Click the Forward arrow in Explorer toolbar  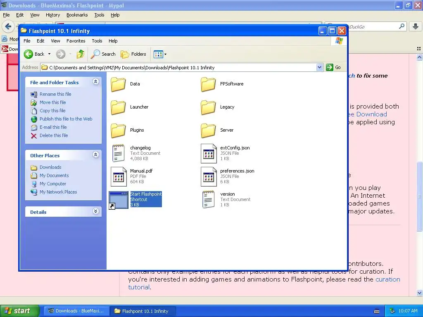point(61,54)
